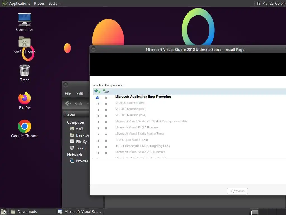Launch Firefox from the desktop

click(25, 101)
